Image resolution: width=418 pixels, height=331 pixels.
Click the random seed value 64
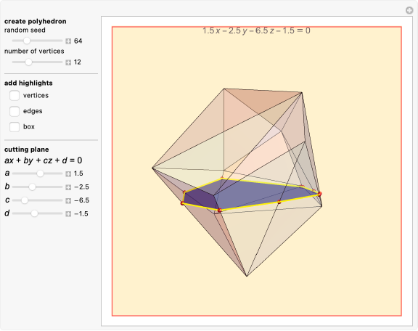pos(78,41)
